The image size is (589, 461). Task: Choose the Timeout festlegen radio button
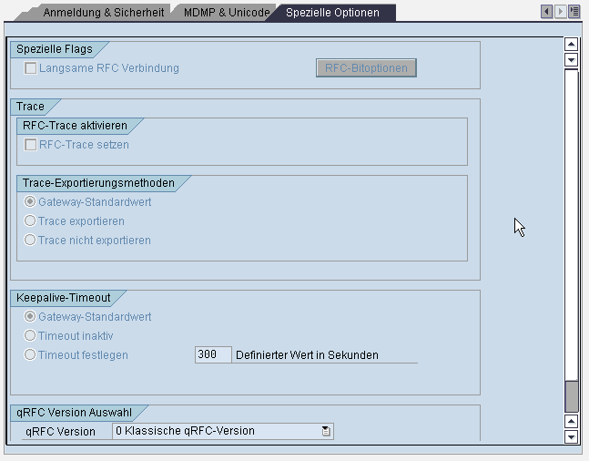click(31, 355)
